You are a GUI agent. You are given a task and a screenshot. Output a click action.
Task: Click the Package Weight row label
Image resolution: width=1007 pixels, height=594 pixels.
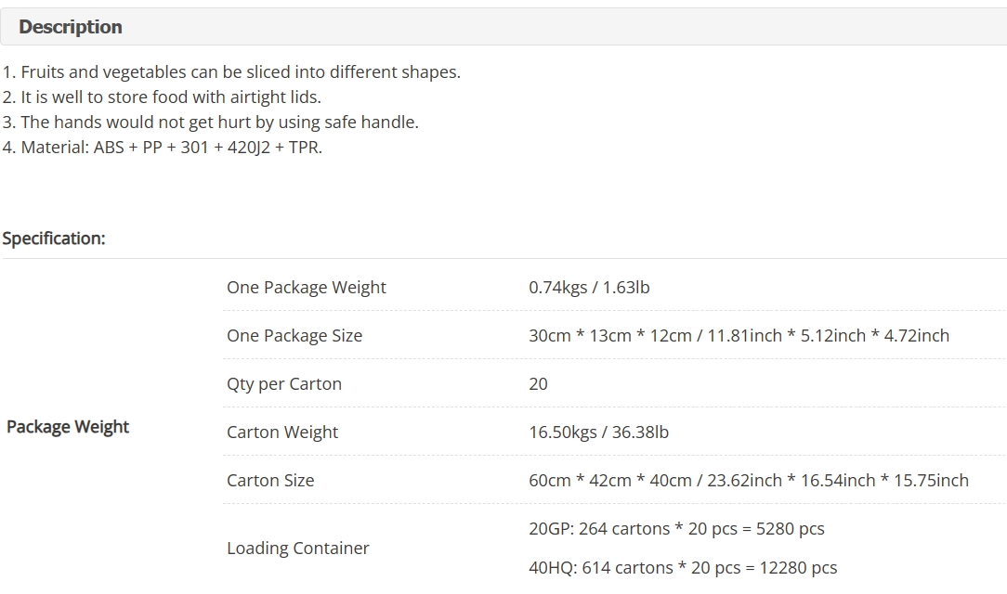click(x=68, y=427)
